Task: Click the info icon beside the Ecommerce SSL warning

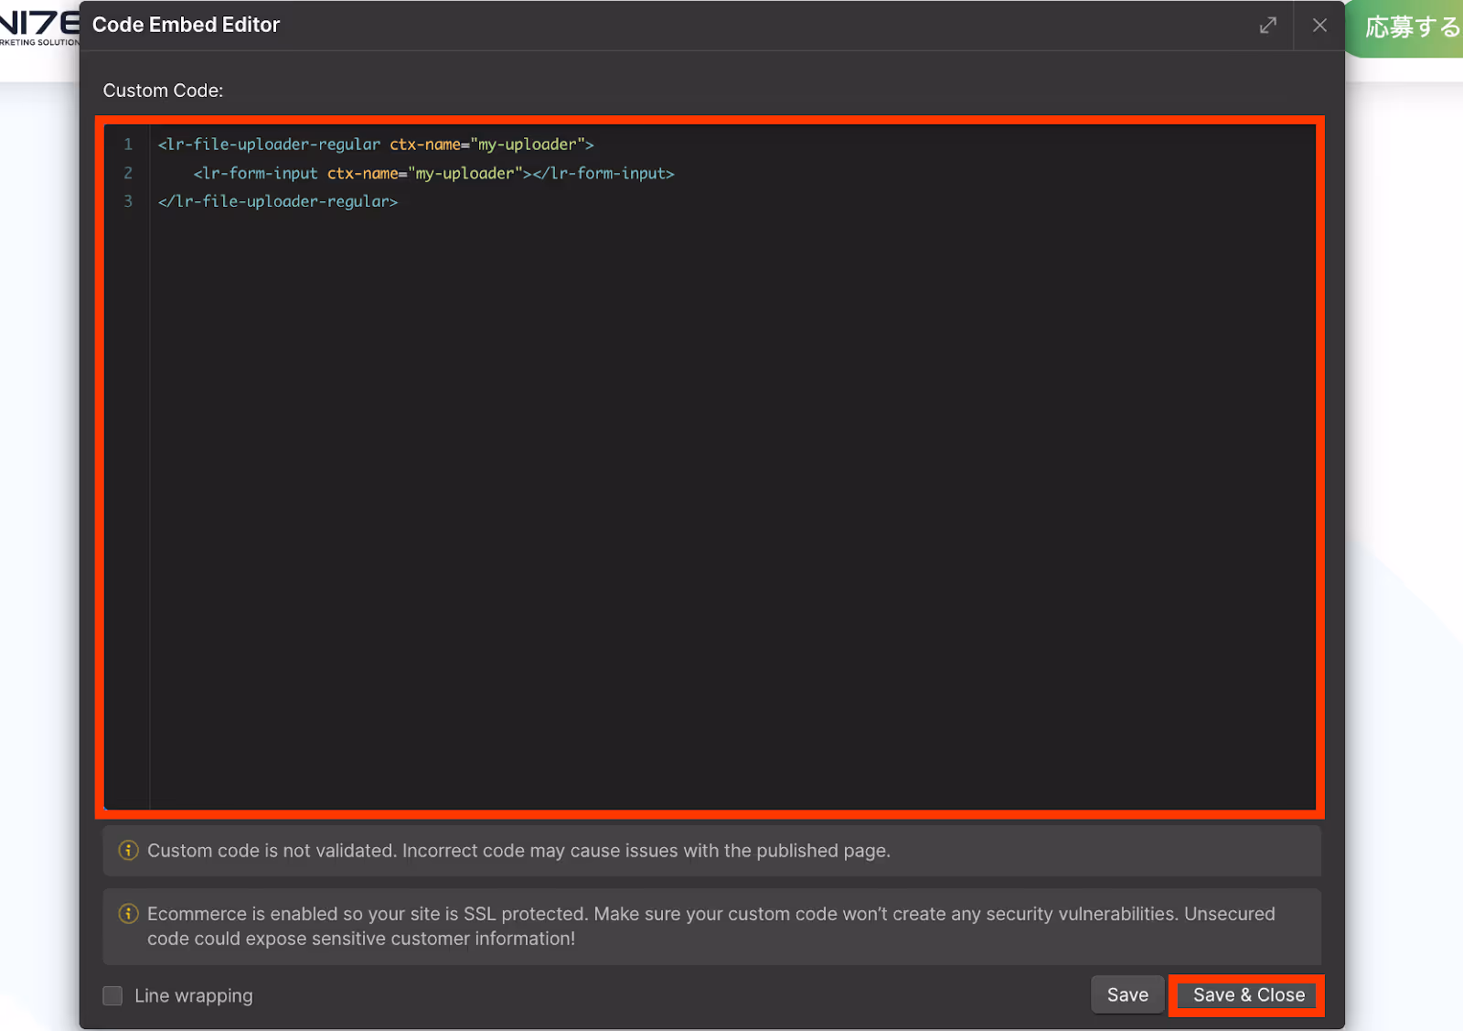Action: coord(129,914)
